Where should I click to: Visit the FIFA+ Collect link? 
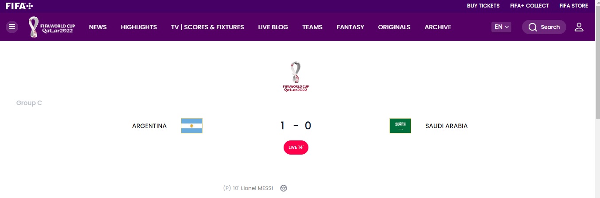(x=529, y=6)
